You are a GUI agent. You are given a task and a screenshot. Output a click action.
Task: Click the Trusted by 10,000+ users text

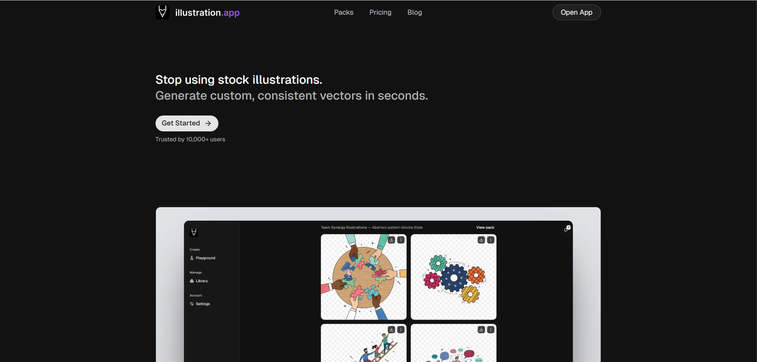(190, 139)
